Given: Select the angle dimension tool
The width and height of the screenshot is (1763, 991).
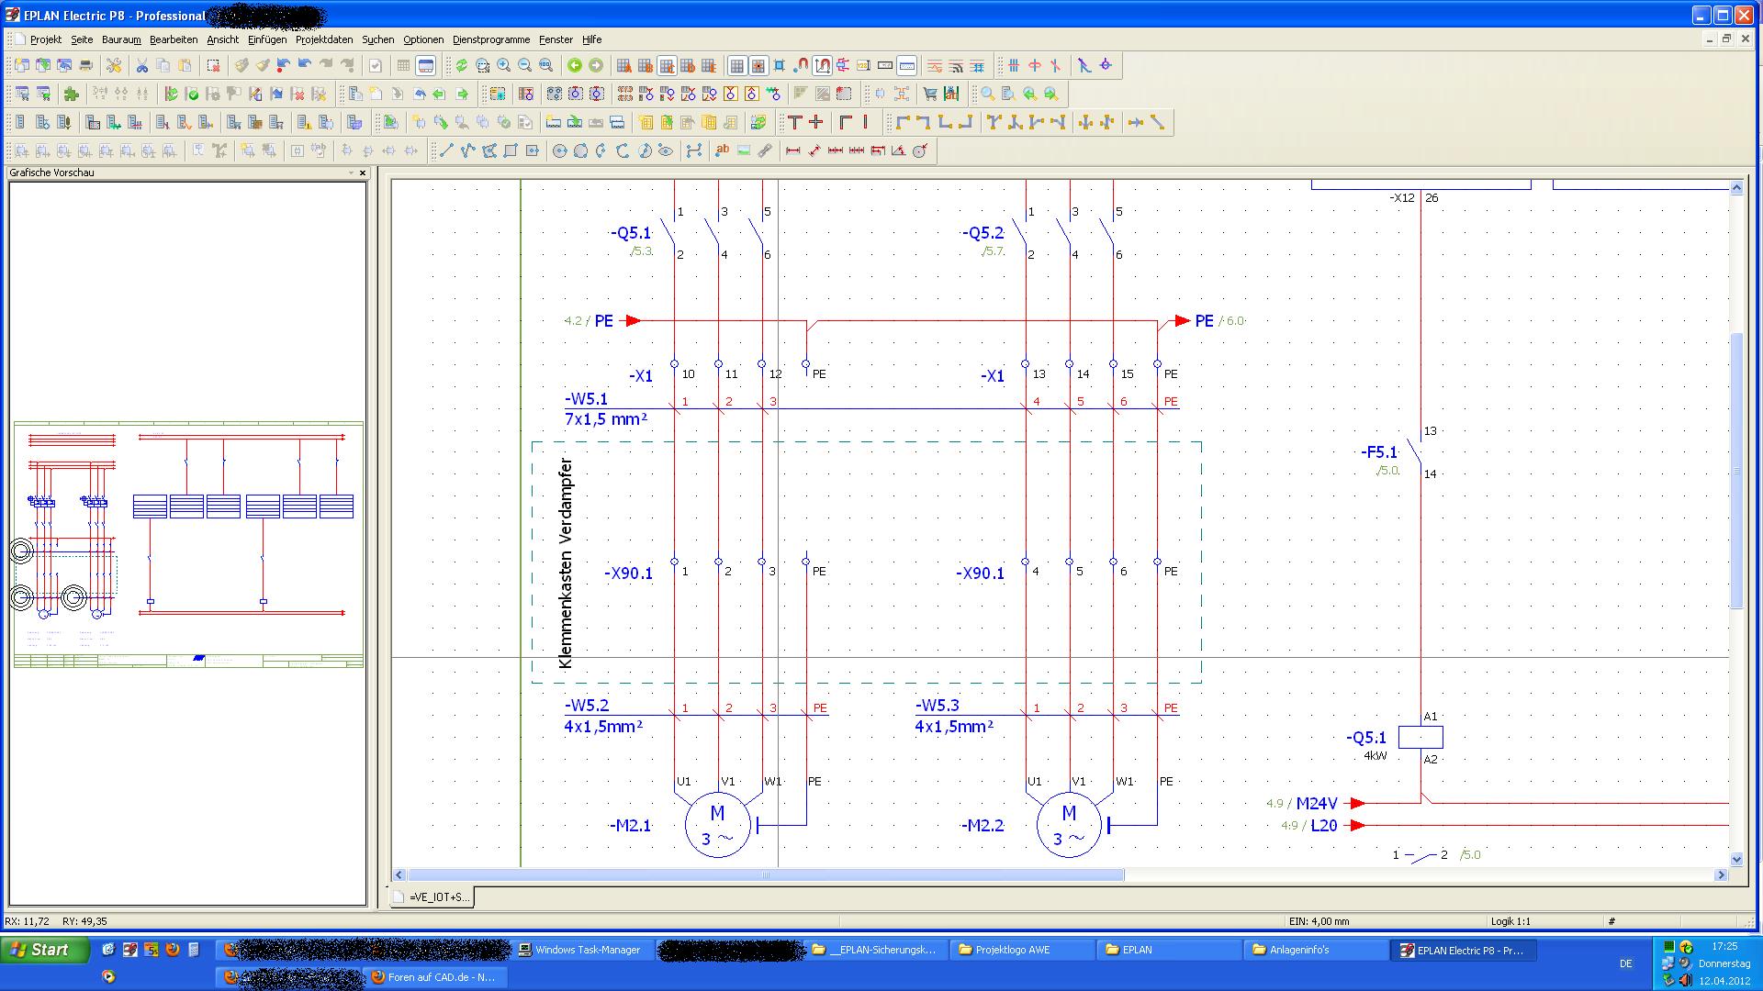Looking at the screenshot, I should pos(899,150).
